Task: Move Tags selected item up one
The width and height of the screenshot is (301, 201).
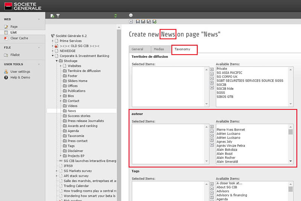Action: click(x=212, y=189)
